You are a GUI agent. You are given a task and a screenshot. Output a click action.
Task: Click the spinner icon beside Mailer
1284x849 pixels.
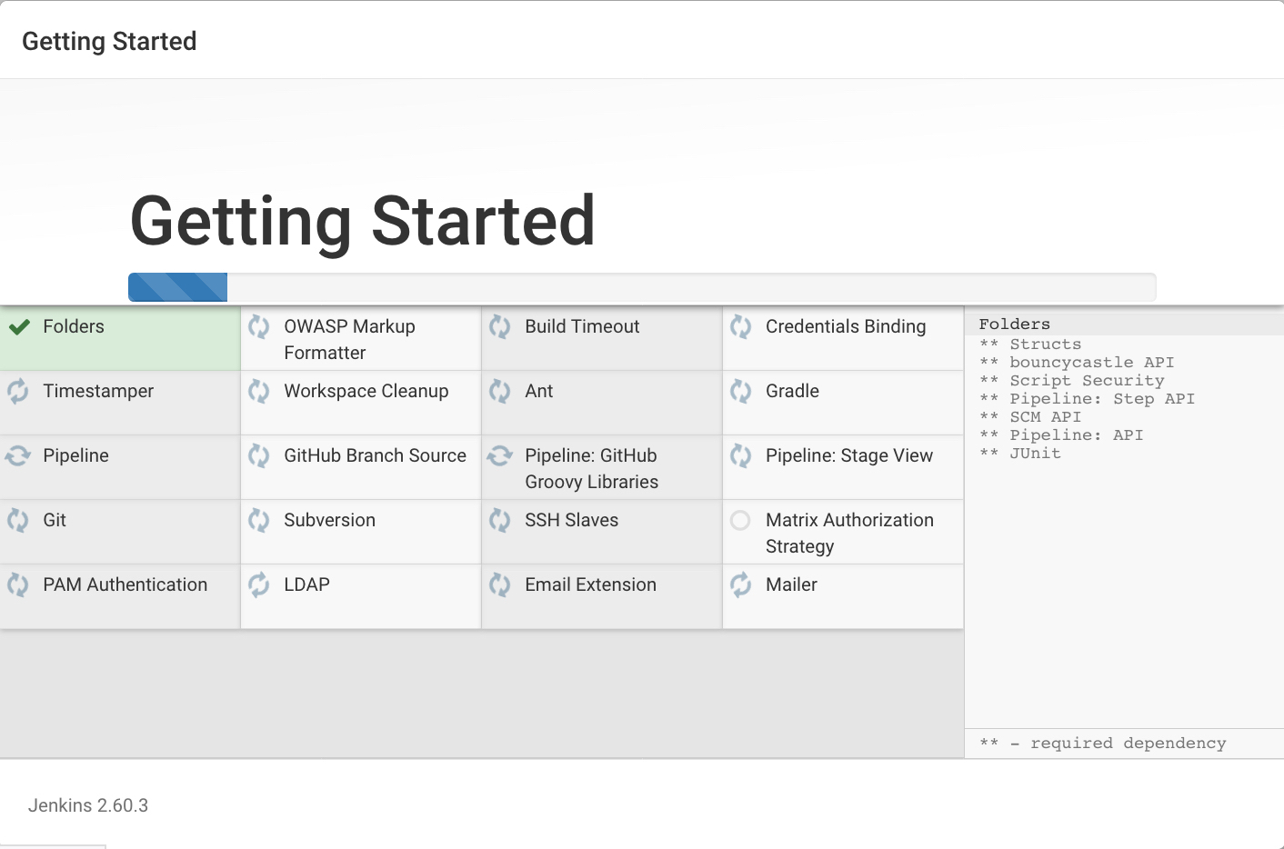[x=741, y=585]
